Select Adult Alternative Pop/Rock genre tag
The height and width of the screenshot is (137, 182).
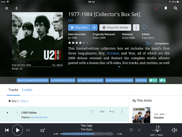pyautogui.click(x=33, y=80)
